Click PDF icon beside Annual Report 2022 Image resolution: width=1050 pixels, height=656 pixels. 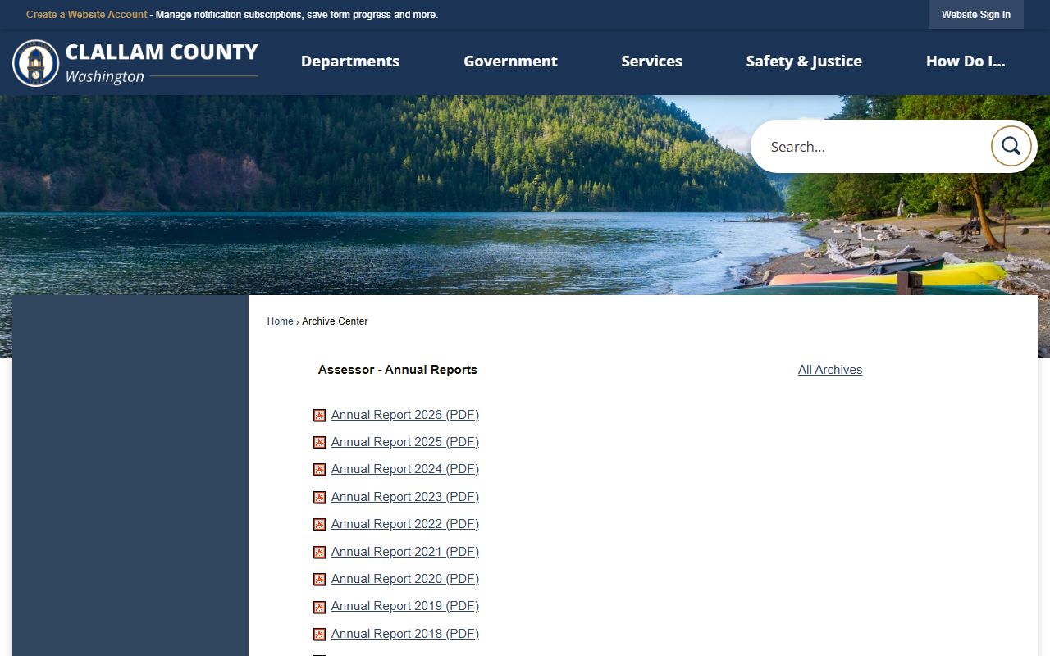coord(320,525)
